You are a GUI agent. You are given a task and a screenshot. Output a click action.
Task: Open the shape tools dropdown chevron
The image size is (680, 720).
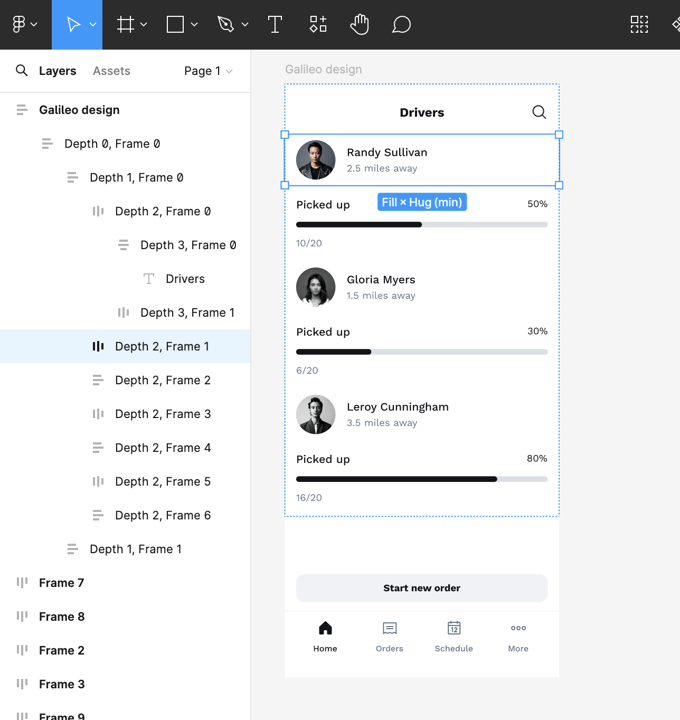[194, 24]
